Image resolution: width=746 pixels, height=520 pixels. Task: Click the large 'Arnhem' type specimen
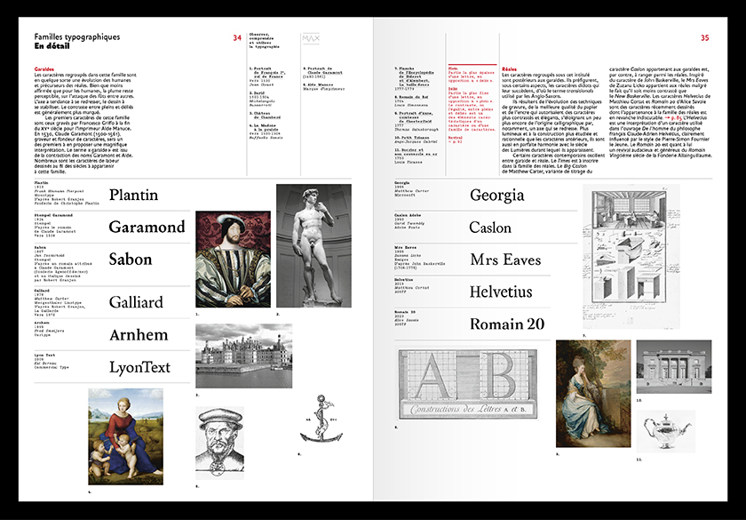point(139,335)
